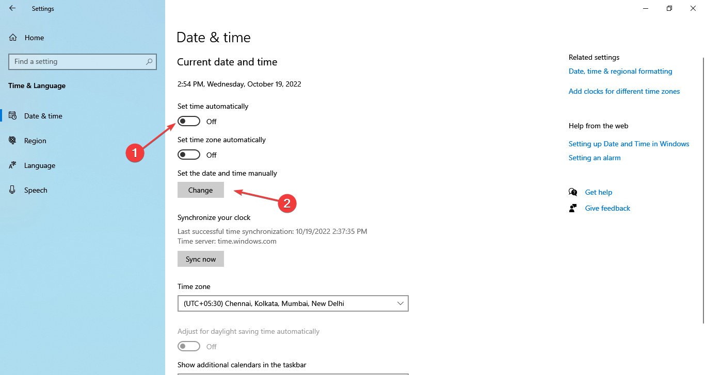The height and width of the screenshot is (375, 705).
Task: Turn on Set time automatically toggle
Action: click(x=189, y=122)
